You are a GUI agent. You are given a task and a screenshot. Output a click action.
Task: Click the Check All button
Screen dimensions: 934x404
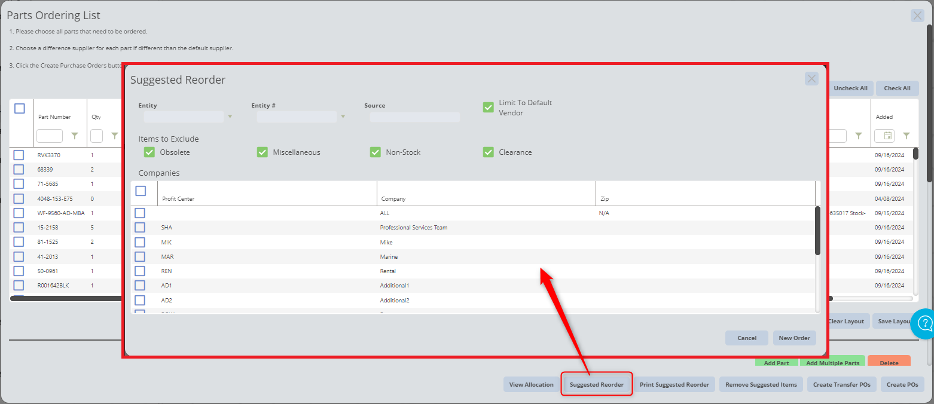(898, 88)
